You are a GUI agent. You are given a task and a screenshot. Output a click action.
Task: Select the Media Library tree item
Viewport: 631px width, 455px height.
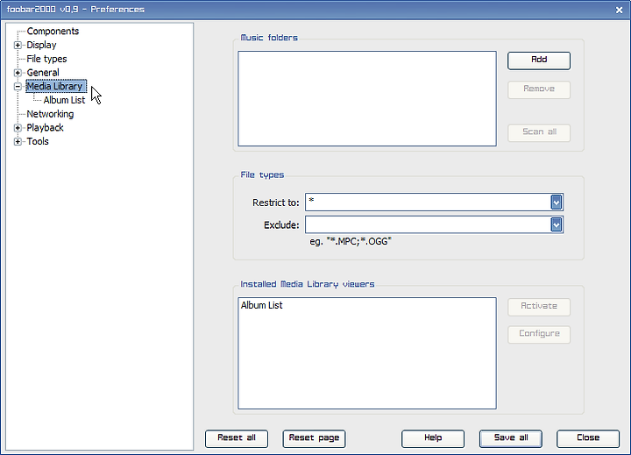[56, 86]
